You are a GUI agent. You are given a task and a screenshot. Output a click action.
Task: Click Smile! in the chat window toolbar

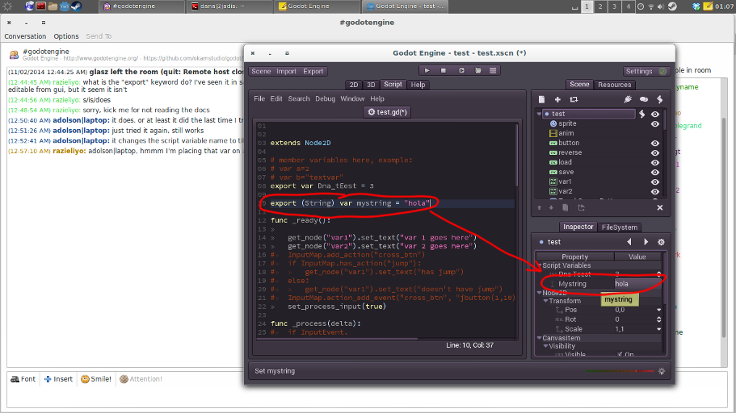[96, 379]
